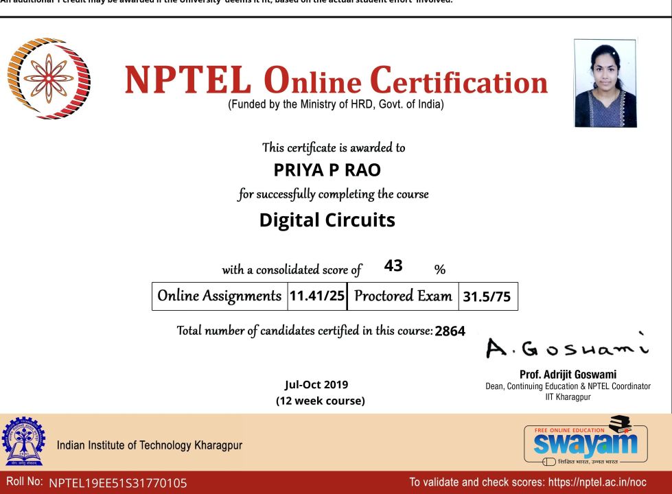Image resolution: width=672 pixels, height=494 pixels.
Task: Click the NPTEL flower logo
Action: 49,78
